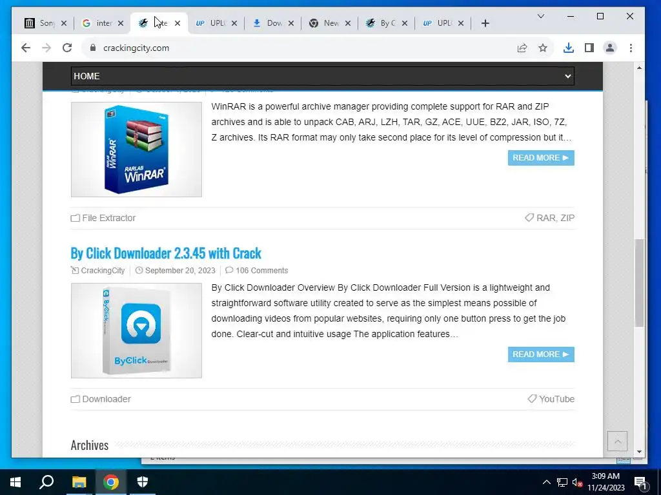Click the muted volume tray icon
This screenshot has height=495, width=661.
point(577,482)
